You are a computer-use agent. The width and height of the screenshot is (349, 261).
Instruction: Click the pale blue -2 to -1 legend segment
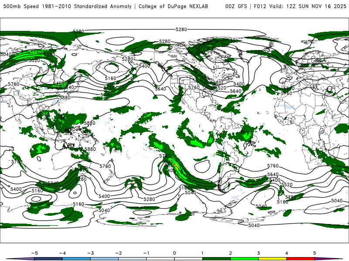point(133,259)
